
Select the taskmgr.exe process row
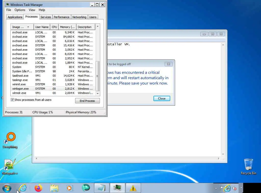pos(53,80)
